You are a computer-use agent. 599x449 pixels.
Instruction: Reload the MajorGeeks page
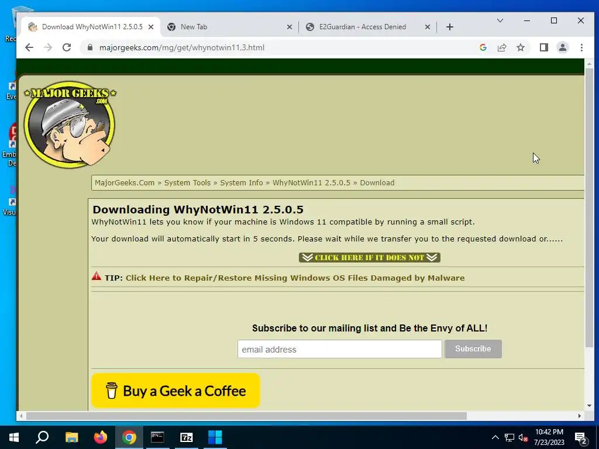pyautogui.click(x=67, y=47)
